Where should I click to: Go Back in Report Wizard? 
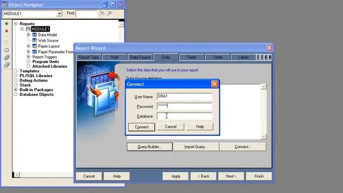[x=204, y=176]
